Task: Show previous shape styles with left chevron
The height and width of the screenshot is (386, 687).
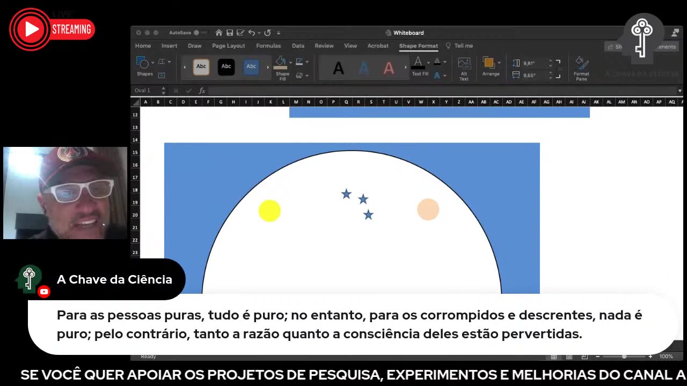Action: (x=185, y=67)
